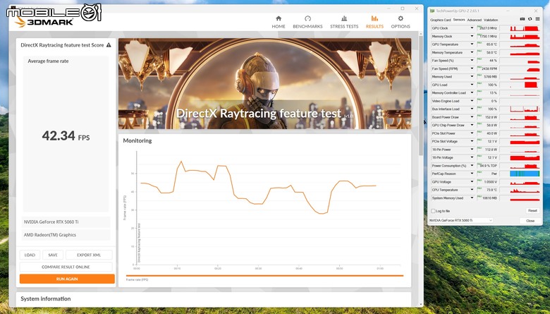This screenshot has width=550, height=314.
Task: Open 3DMark OPTIONS gear
Action: (x=401, y=18)
